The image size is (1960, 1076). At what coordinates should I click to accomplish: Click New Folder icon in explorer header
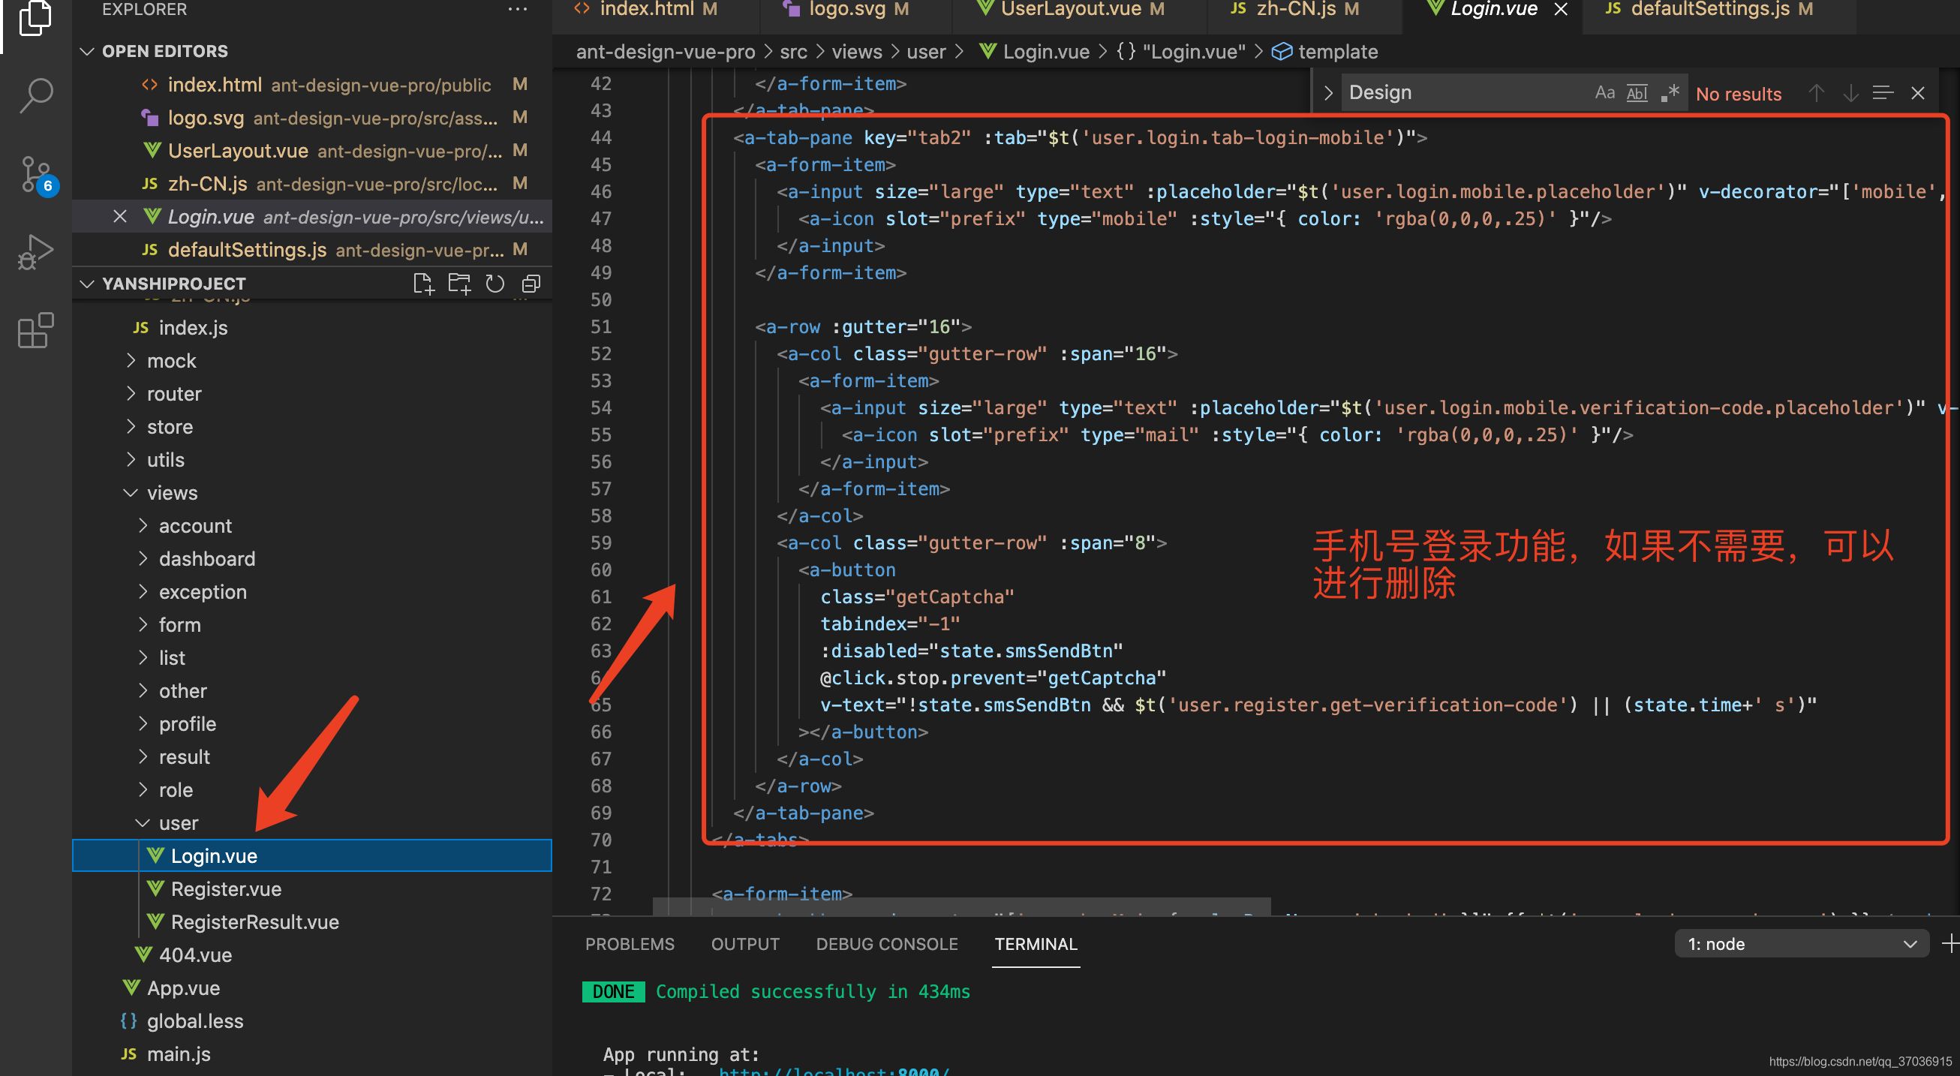458,284
